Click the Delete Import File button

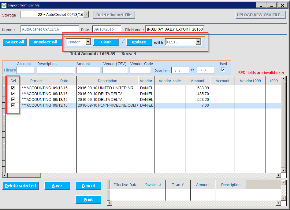[114, 15]
